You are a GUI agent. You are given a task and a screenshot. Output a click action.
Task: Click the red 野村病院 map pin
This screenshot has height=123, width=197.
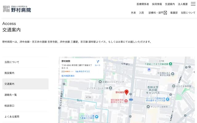pos(127,92)
